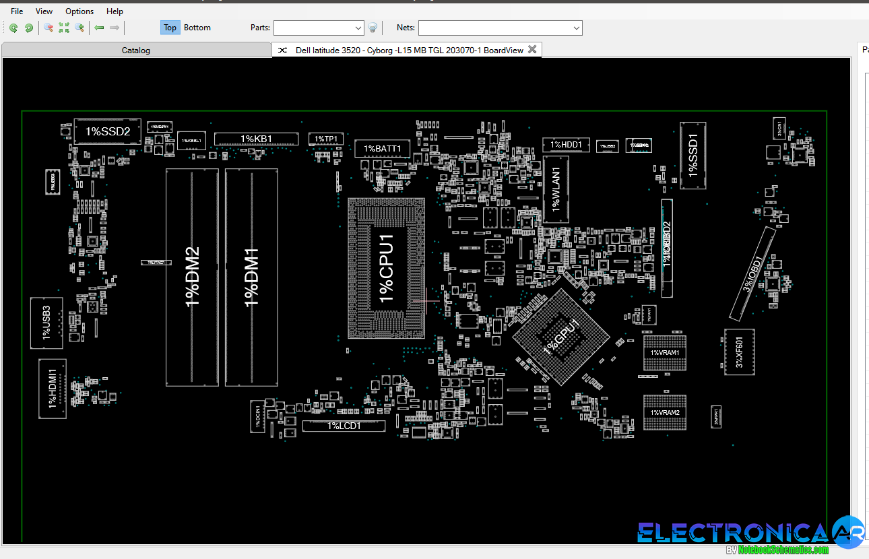Open the Nets dropdown list
Screen dimensions: 869x559
pos(577,28)
